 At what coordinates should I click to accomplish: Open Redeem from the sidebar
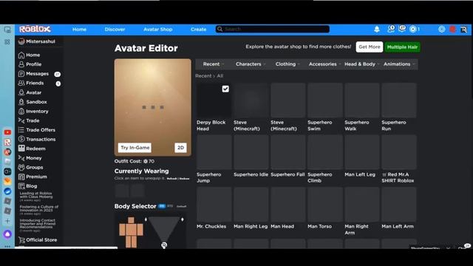pos(32,149)
